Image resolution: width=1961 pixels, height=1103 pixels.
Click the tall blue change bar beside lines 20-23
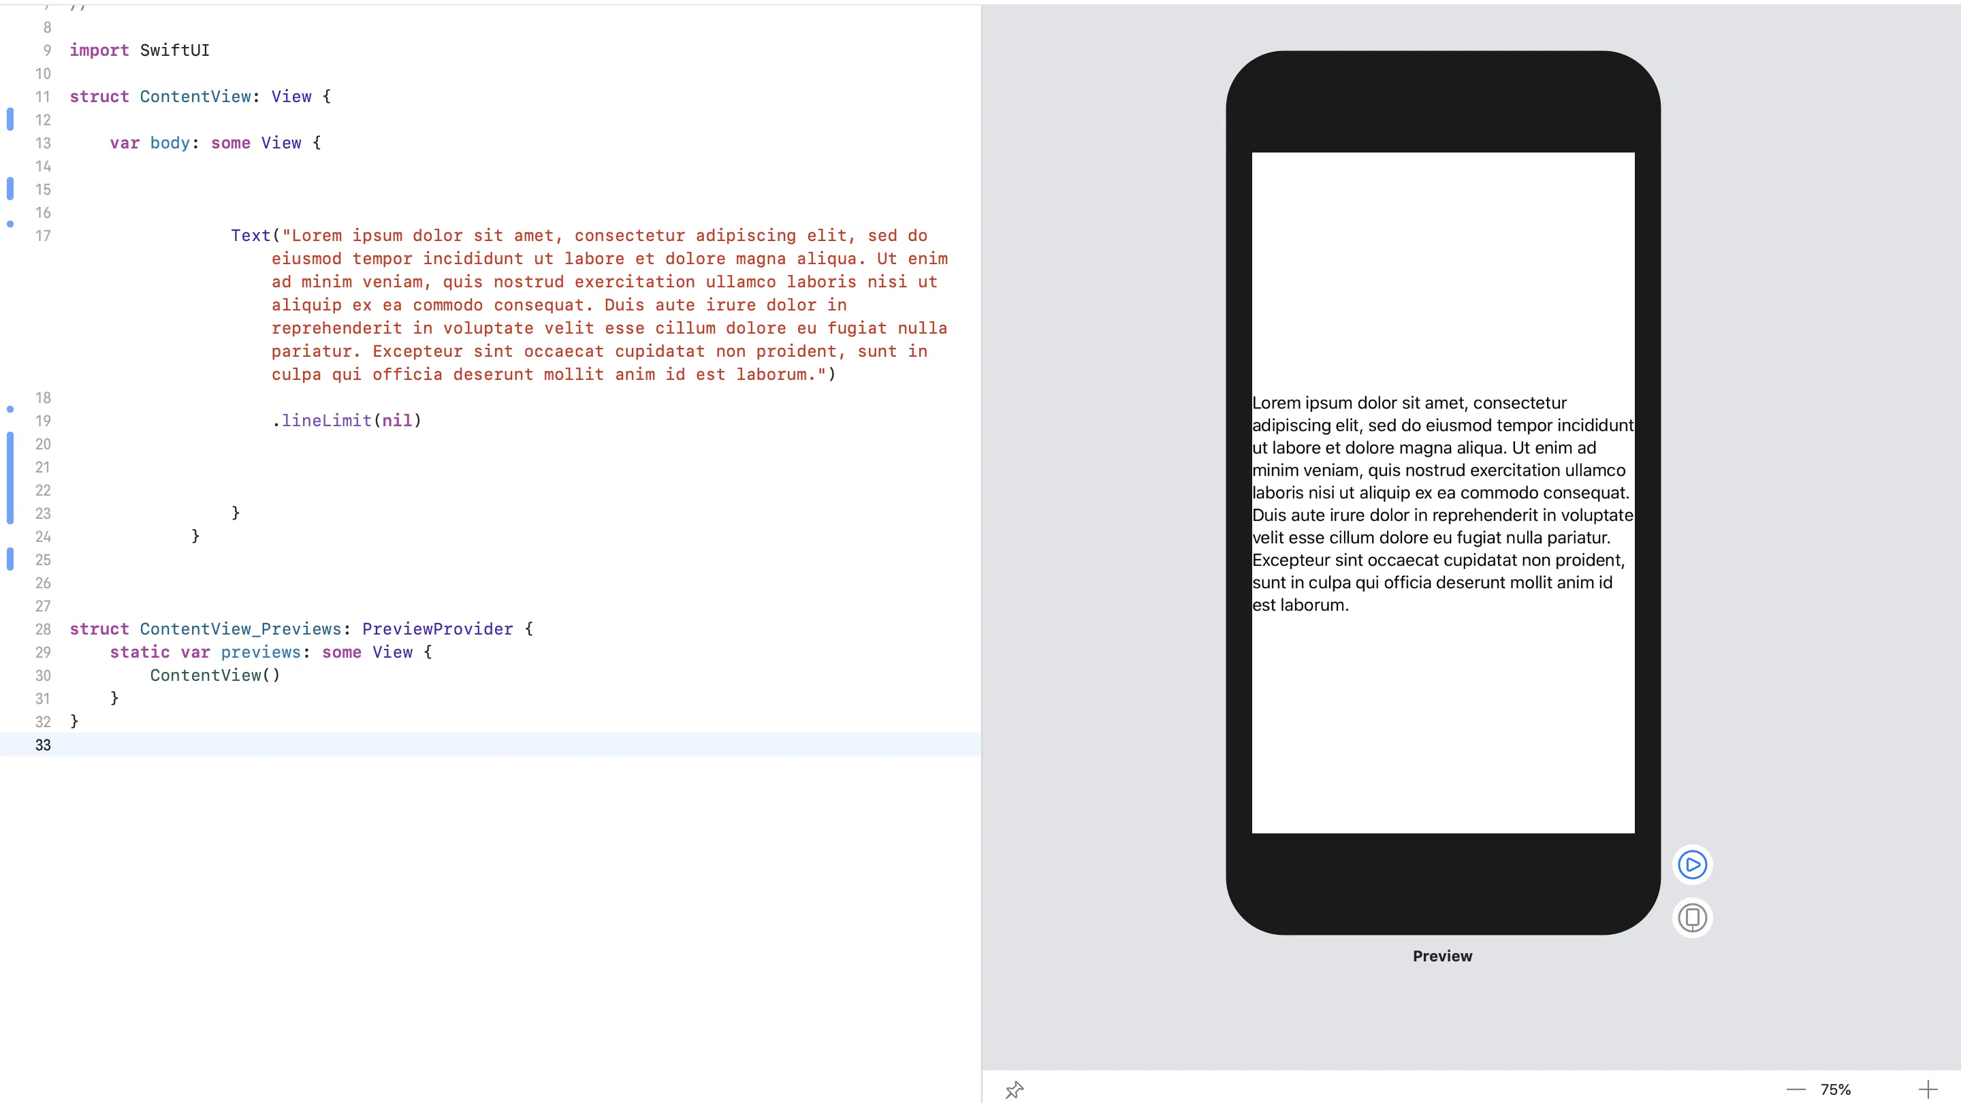coord(10,478)
